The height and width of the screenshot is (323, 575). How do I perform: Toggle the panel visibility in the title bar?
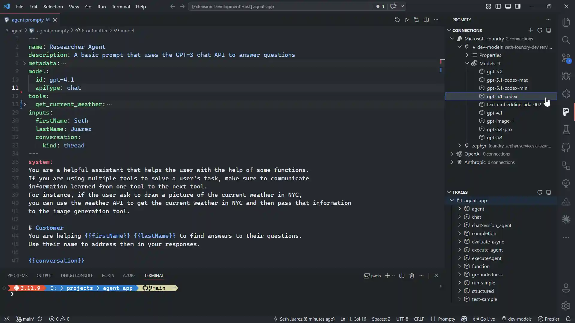508,6
